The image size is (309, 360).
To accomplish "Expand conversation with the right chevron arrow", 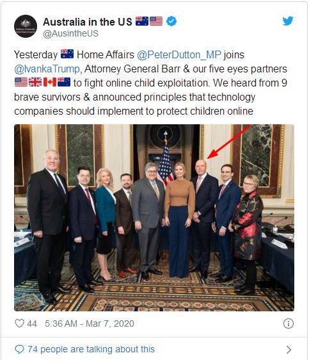I will pyautogui.click(x=289, y=350).
